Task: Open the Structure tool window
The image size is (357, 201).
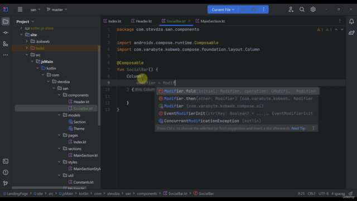Action: [x=6, y=44]
